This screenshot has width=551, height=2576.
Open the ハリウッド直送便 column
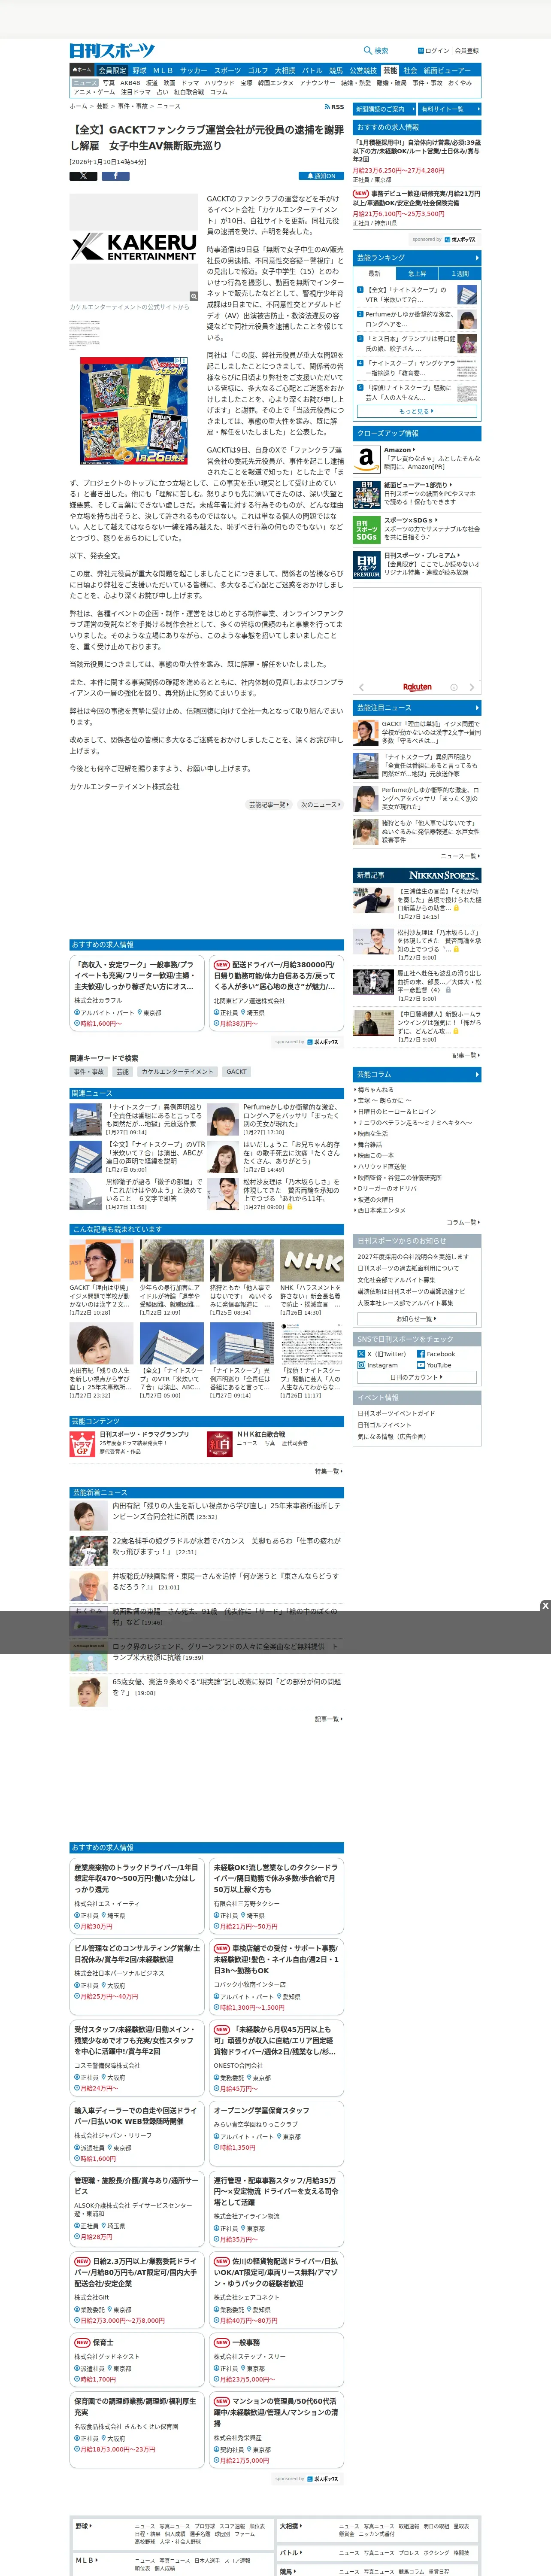coord(382,1166)
